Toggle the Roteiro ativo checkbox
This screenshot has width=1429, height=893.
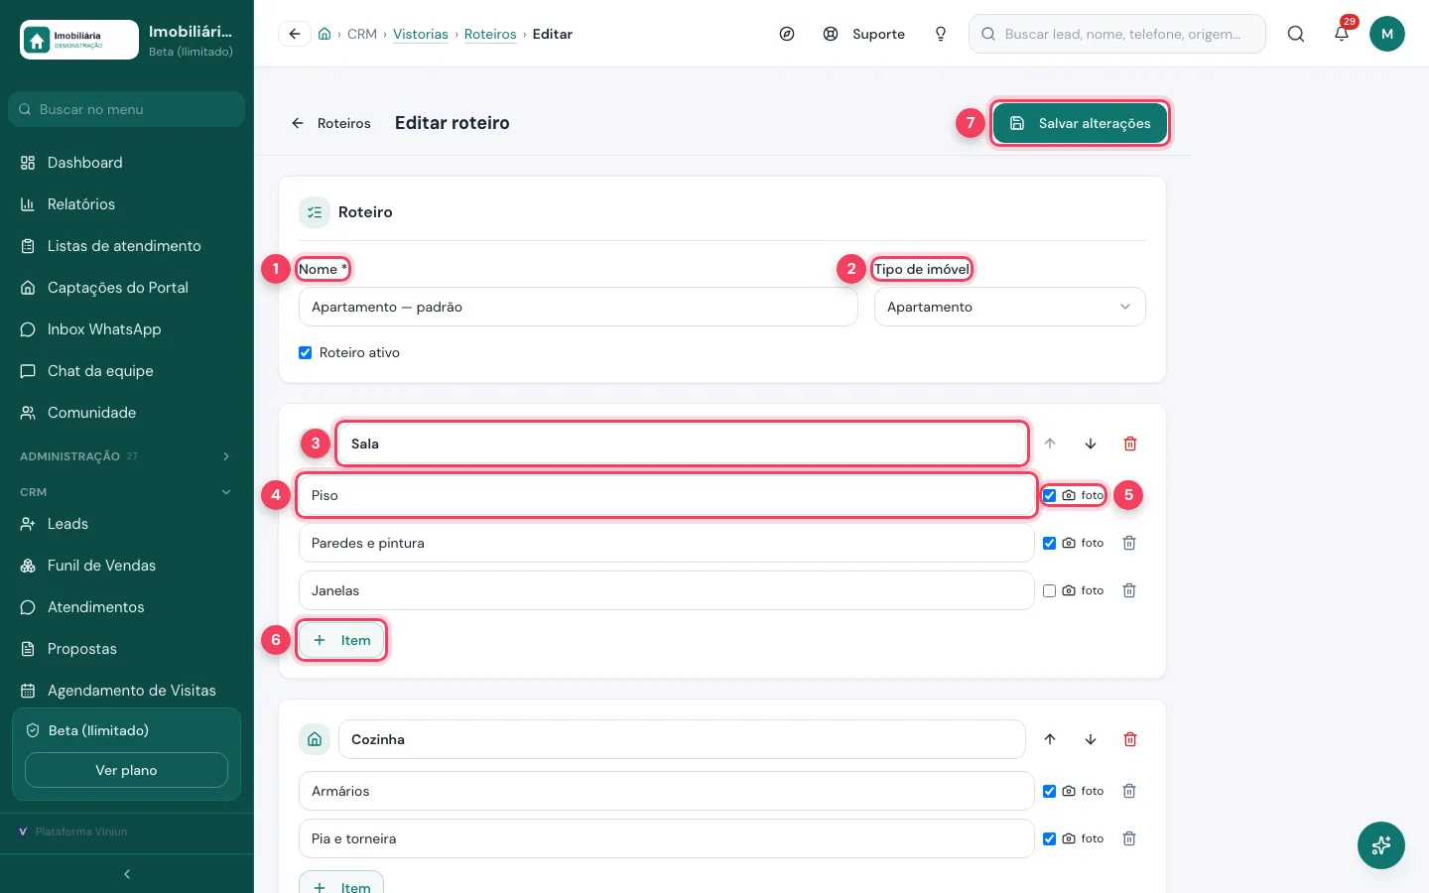click(306, 352)
